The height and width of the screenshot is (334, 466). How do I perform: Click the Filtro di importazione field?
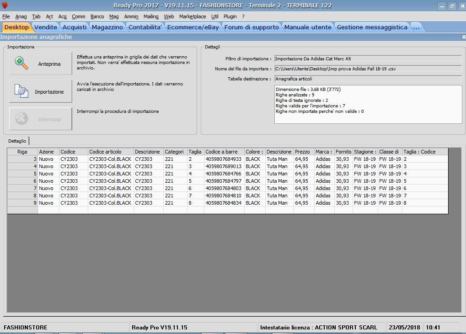(368, 59)
